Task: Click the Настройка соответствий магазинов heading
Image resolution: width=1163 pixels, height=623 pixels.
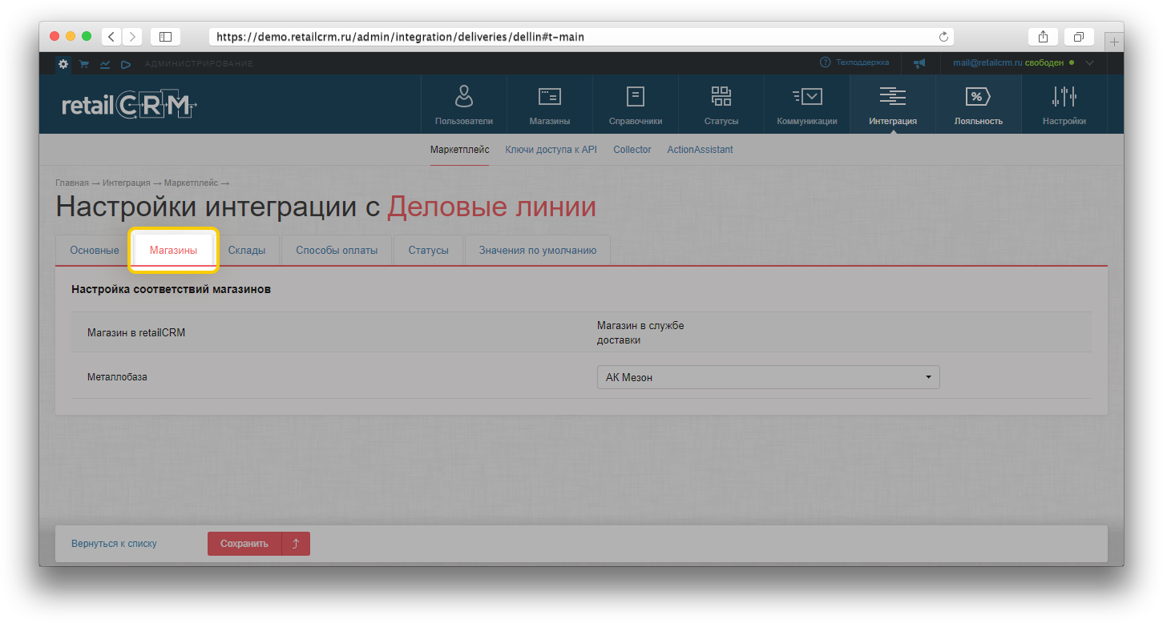Action: (171, 289)
